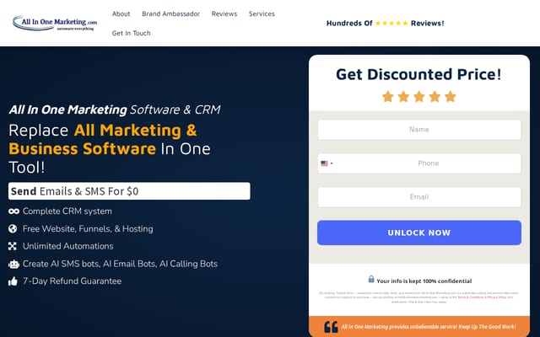Click the large quotation mark icon

coord(331,327)
